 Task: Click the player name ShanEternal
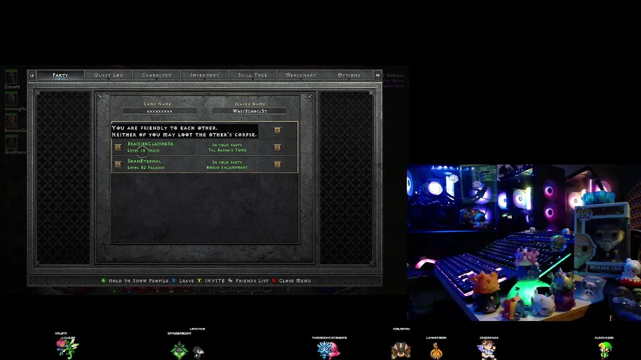click(144, 161)
